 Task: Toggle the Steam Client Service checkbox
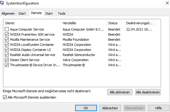(x=7, y=60)
